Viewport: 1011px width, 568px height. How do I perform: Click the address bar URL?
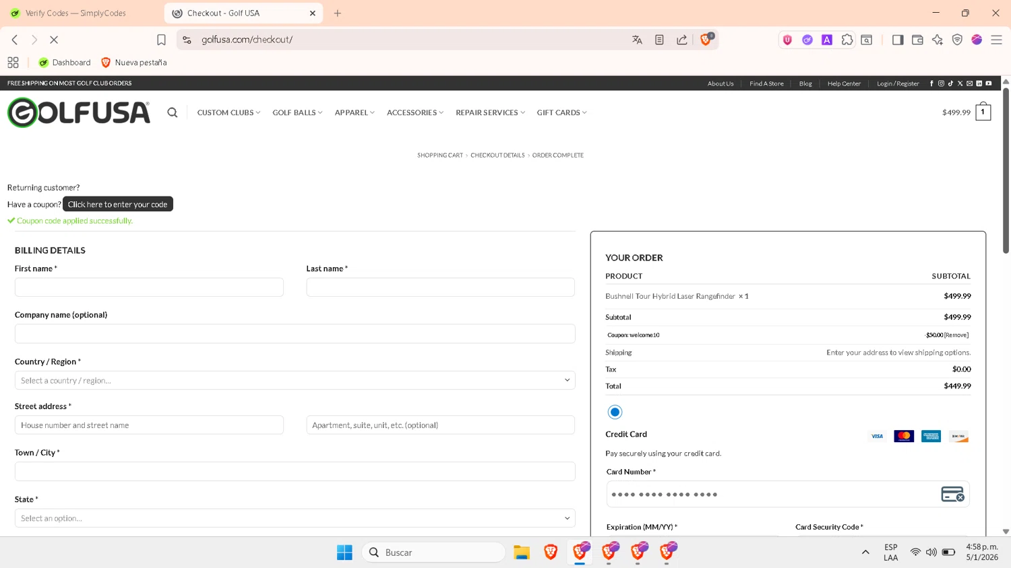(x=247, y=40)
